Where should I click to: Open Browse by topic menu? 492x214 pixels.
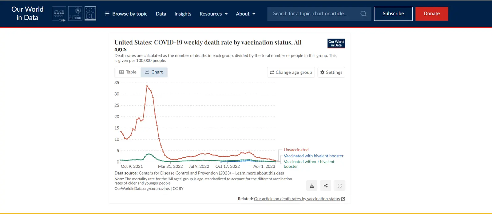(x=126, y=14)
